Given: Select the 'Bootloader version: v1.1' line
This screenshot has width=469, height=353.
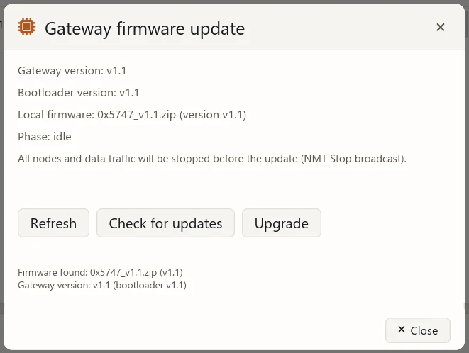Looking at the screenshot, I should [x=78, y=93].
